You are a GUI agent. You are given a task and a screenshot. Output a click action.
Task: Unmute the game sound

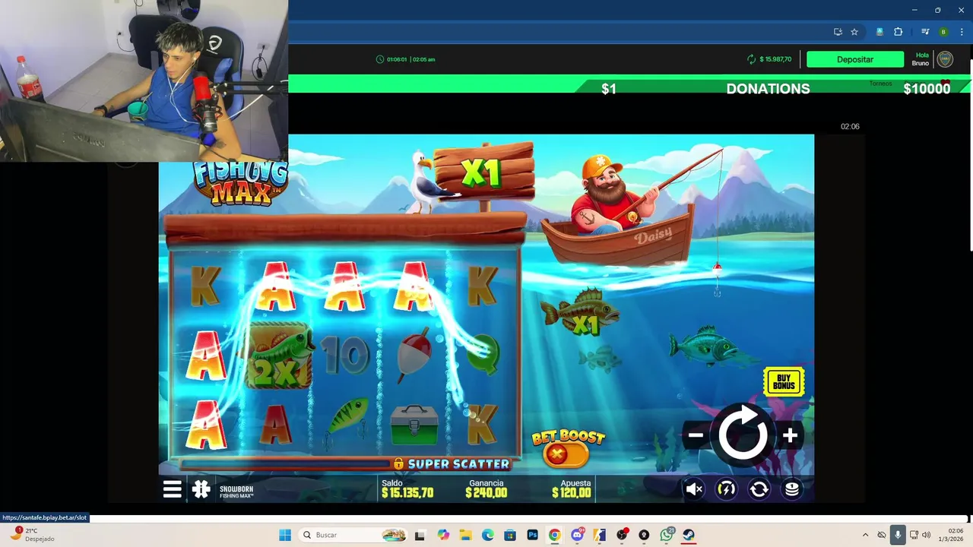(694, 489)
